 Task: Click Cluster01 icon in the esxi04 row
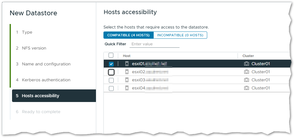(247, 88)
